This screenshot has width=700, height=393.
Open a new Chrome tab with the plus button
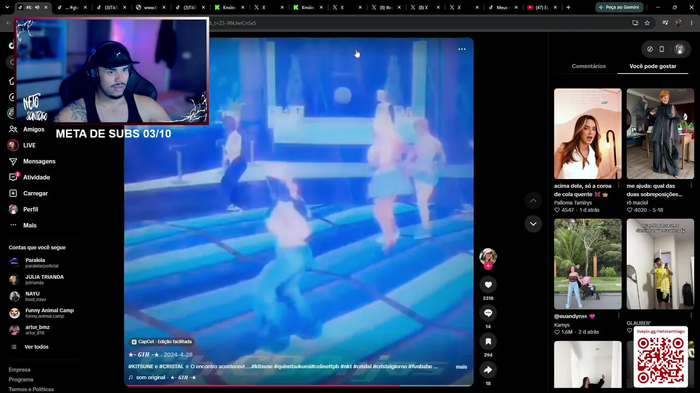click(x=568, y=7)
